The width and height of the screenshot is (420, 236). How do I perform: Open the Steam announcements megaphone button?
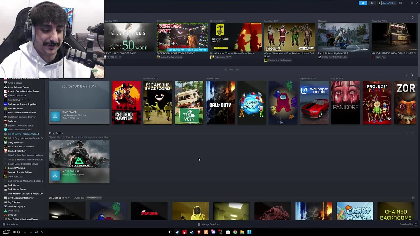click(363, 3)
